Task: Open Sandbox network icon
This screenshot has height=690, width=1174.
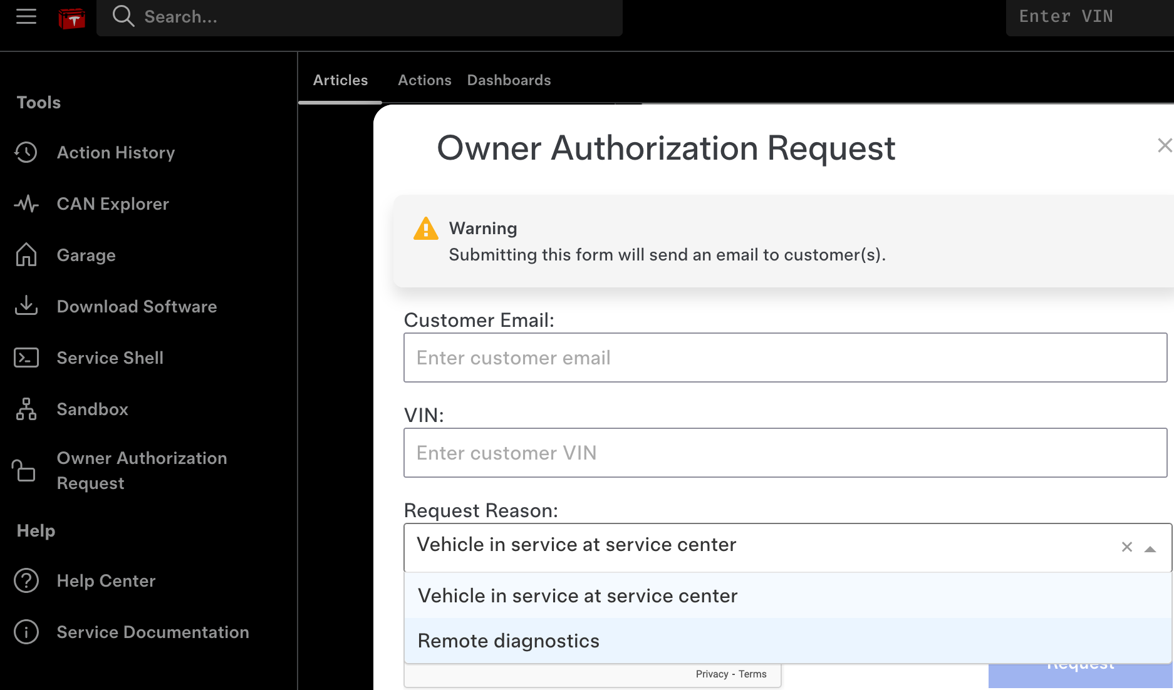Action: (26, 409)
